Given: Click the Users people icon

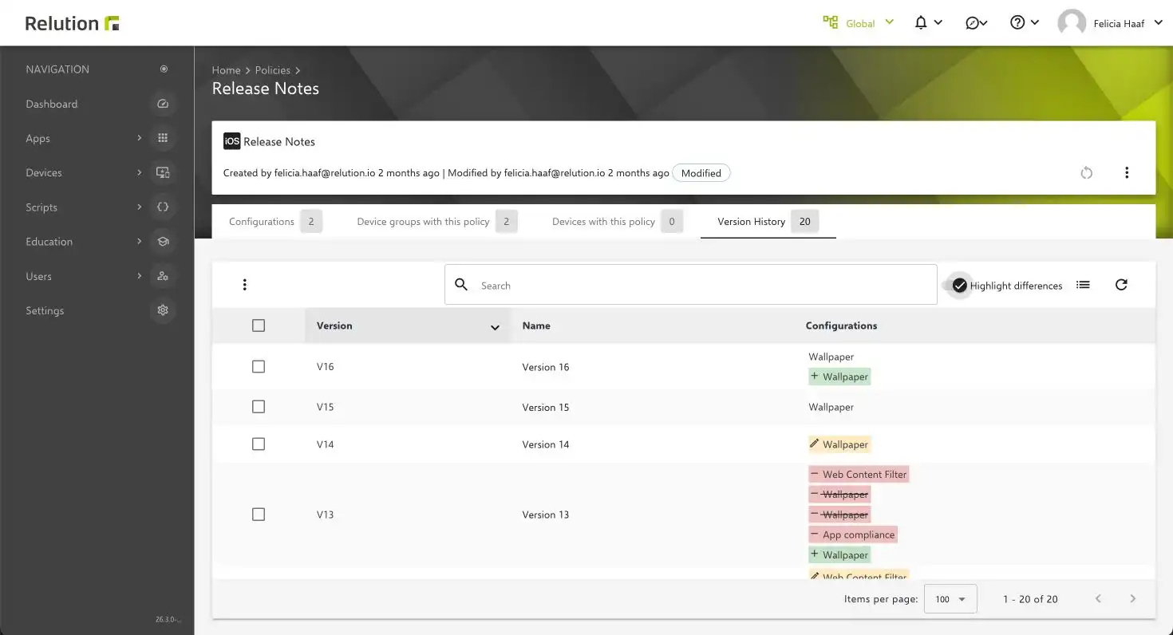Looking at the screenshot, I should 163,276.
